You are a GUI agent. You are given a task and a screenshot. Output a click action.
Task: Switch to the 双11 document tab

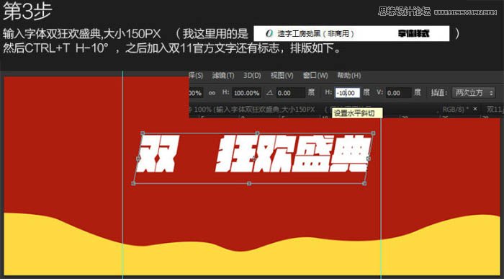click(495, 110)
